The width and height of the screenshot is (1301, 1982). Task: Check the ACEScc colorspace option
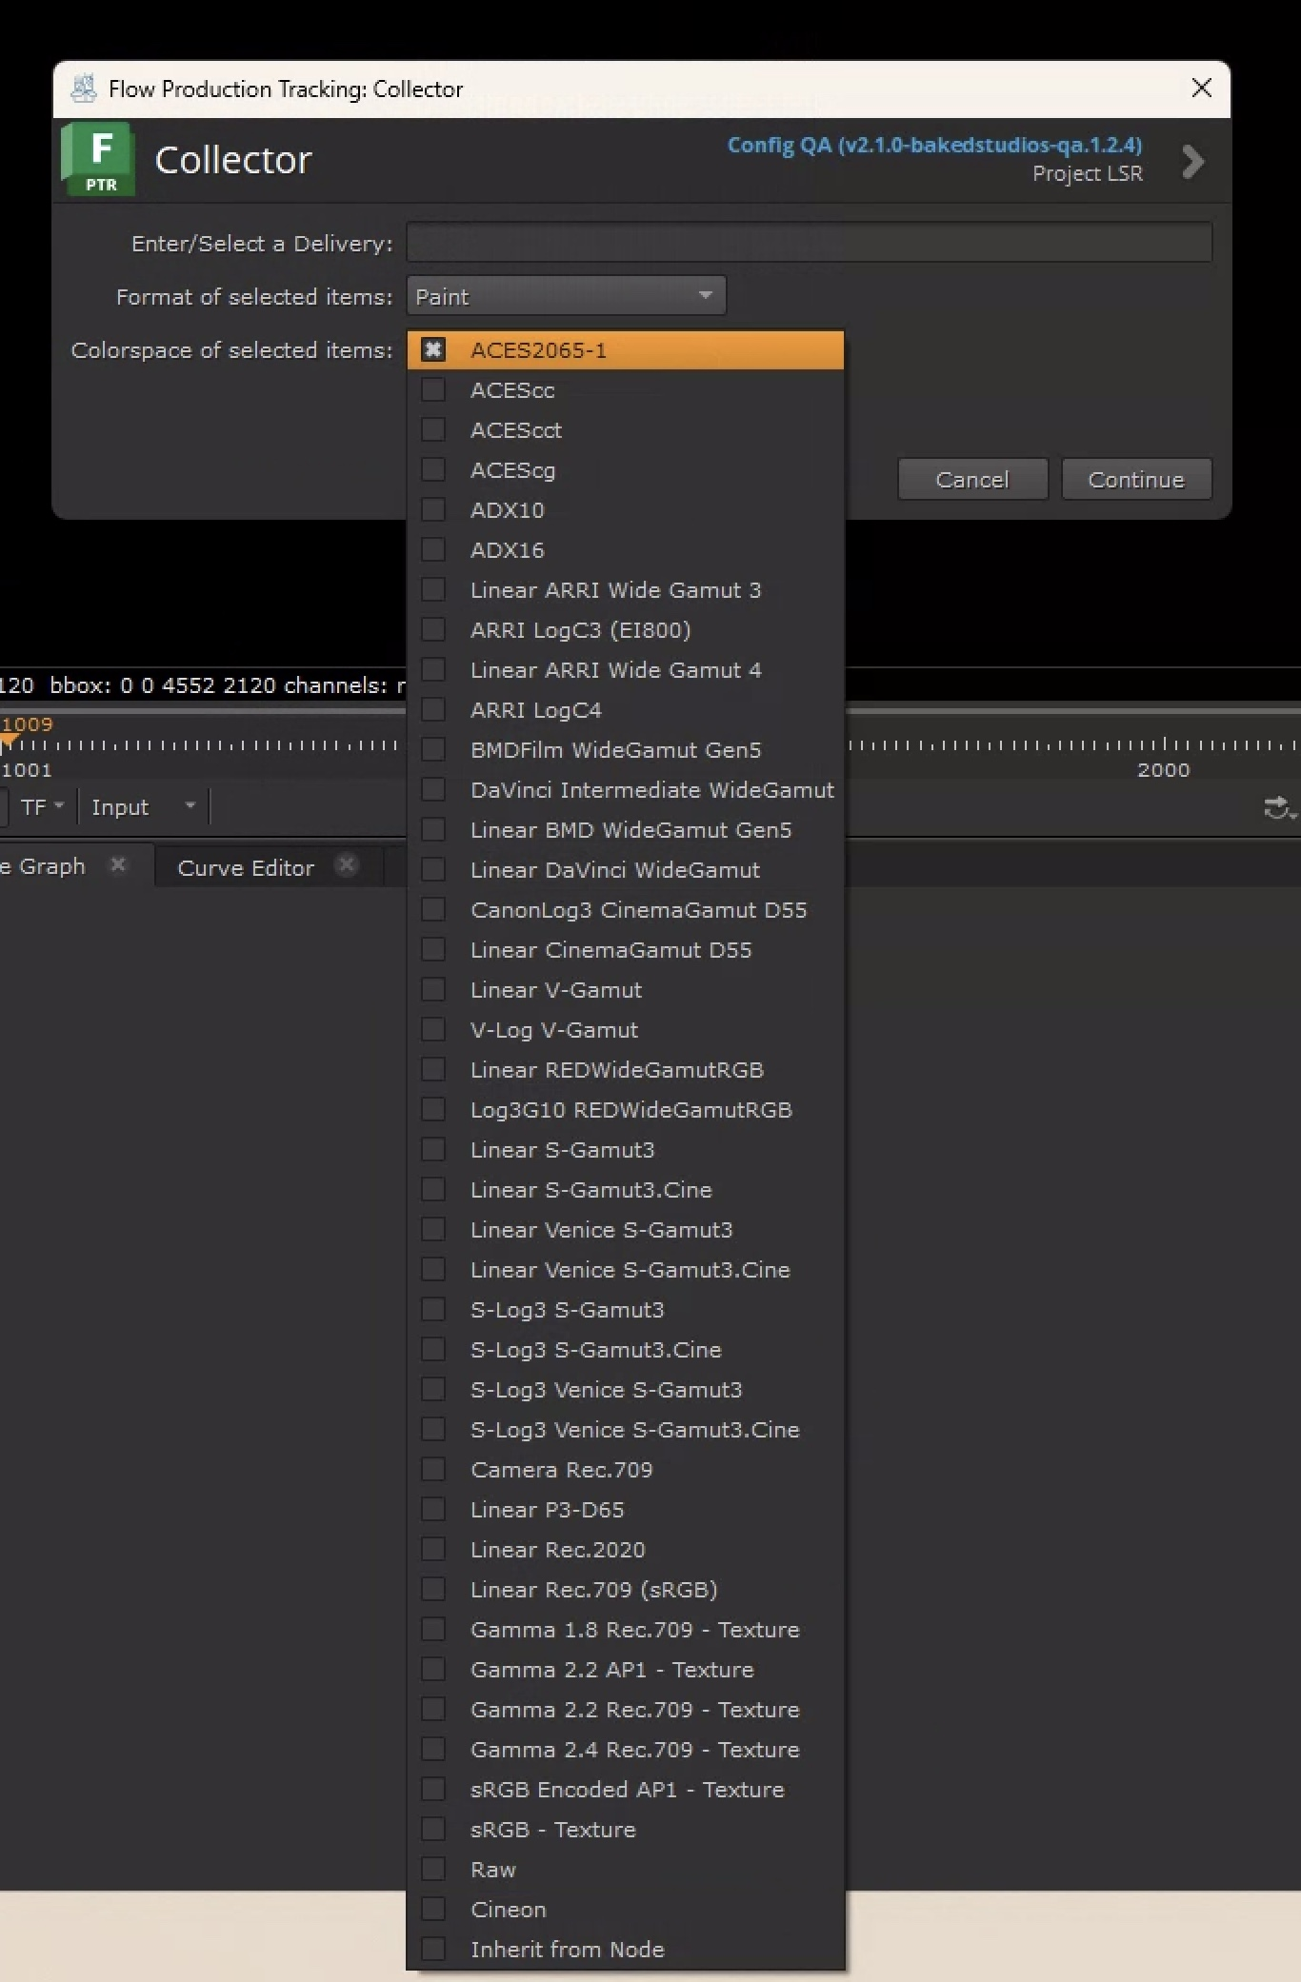[x=433, y=389]
